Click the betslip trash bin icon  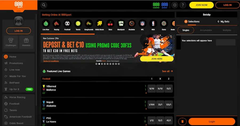pos(182,121)
